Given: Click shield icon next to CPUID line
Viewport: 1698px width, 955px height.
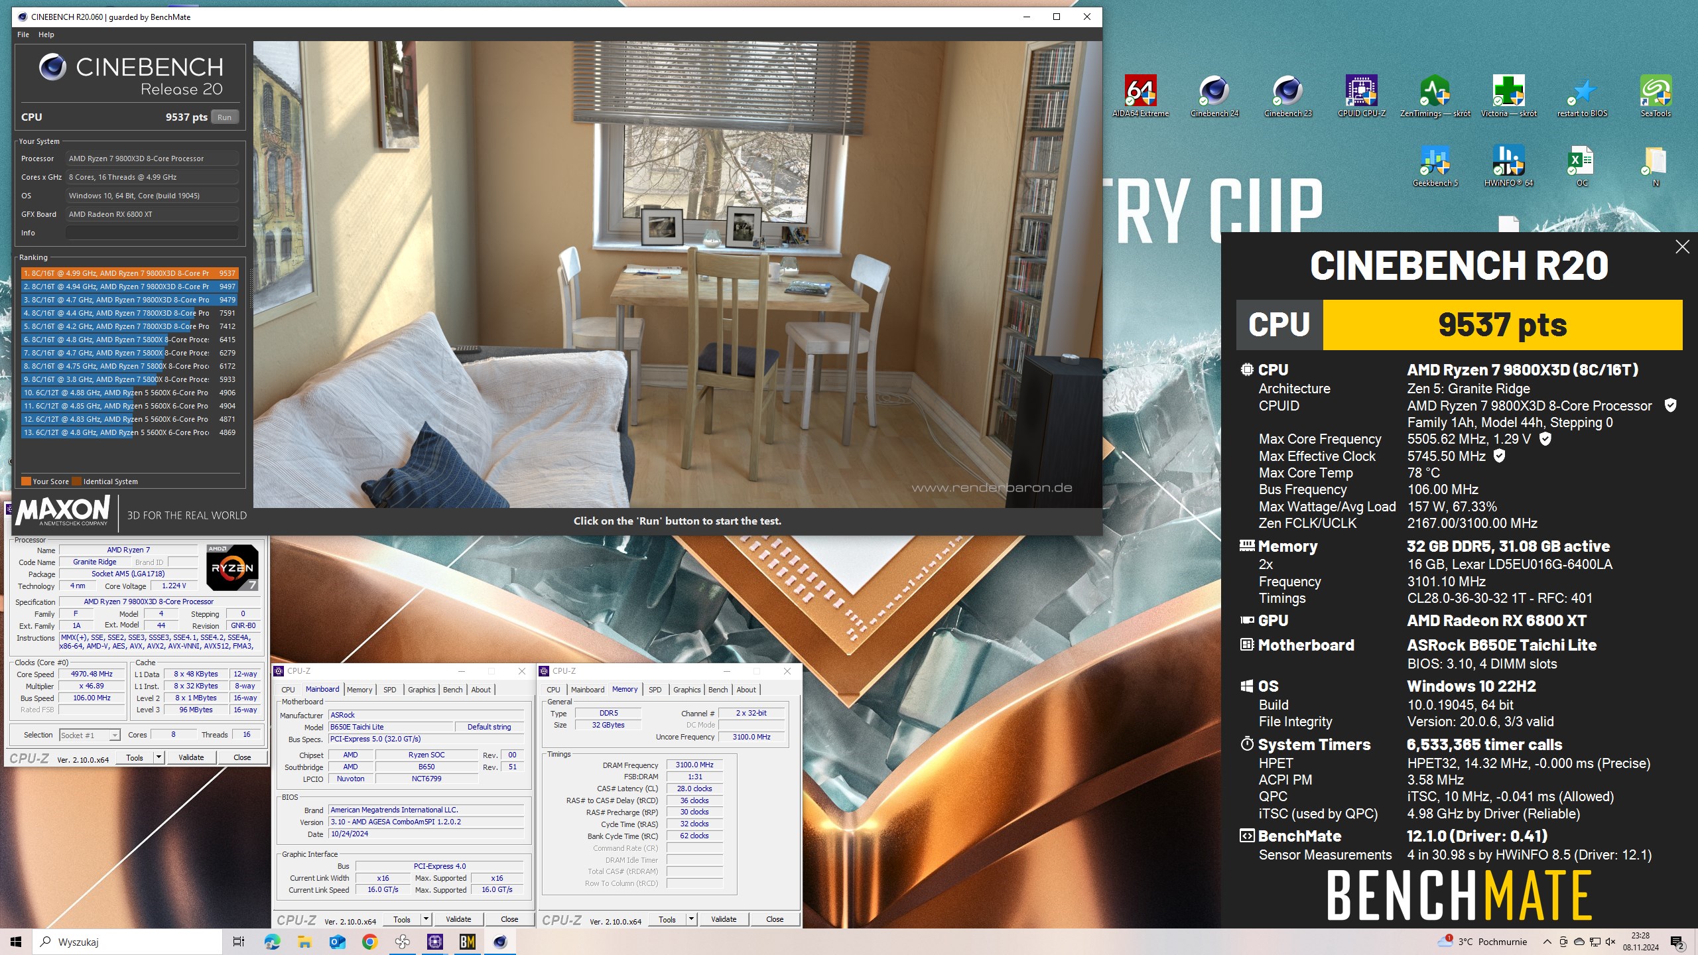Looking at the screenshot, I should tap(1670, 405).
